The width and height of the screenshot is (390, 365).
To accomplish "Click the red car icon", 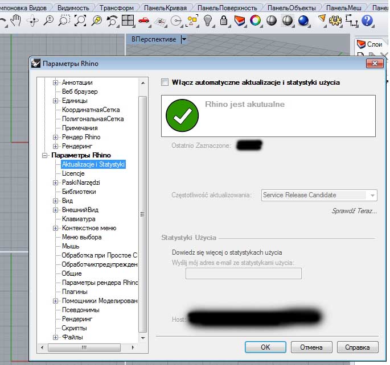I will pyautogui.click(x=144, y=20).
